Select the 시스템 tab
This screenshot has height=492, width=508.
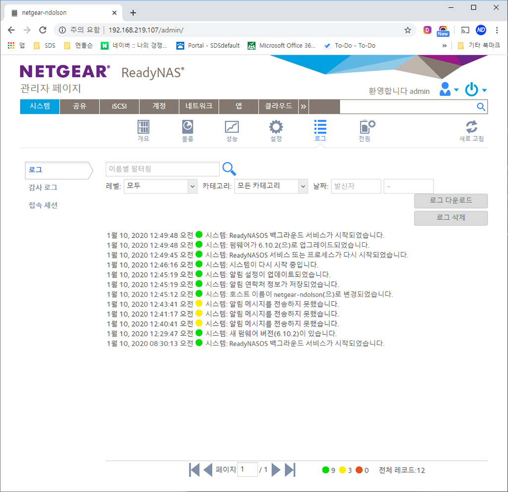point(40,107)
